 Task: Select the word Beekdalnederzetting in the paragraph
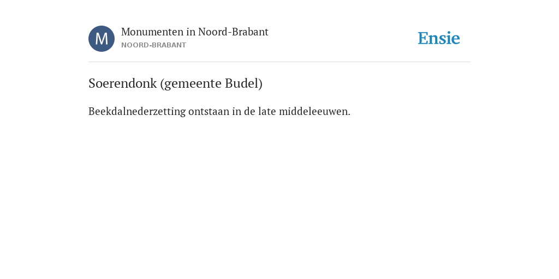137,111
